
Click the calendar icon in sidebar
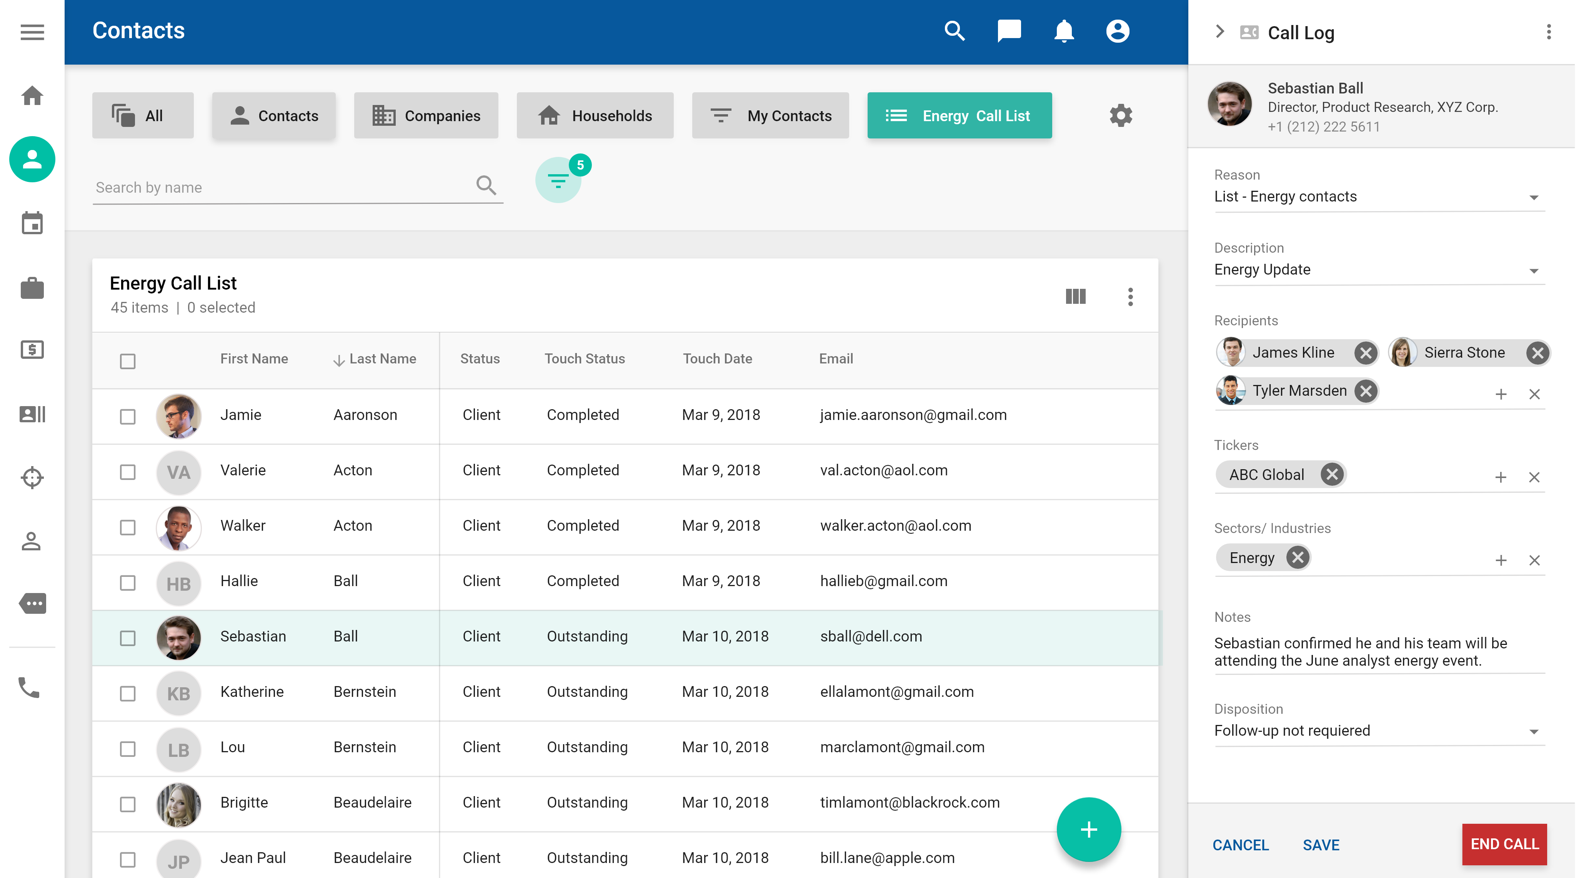[32, 223]
